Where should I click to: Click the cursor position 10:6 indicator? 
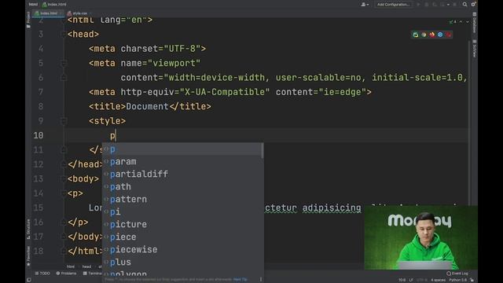tap(402, 280)
